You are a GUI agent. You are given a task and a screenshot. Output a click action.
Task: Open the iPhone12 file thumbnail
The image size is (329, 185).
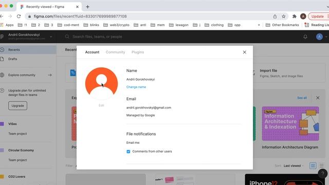[284, 179]
